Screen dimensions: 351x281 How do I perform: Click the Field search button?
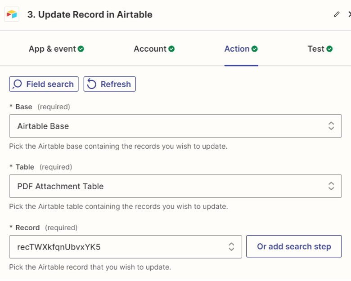[x=44, y=84]
